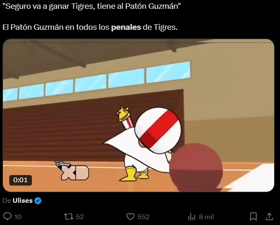
Task: Like the tweet with the heart icon
Action: click(x=131, y=217)
